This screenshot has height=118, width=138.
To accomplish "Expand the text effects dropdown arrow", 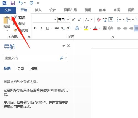I will pyautogui.click(x=81, y=28).
